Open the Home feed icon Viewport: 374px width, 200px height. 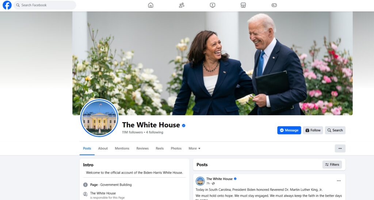click(150, 5)
